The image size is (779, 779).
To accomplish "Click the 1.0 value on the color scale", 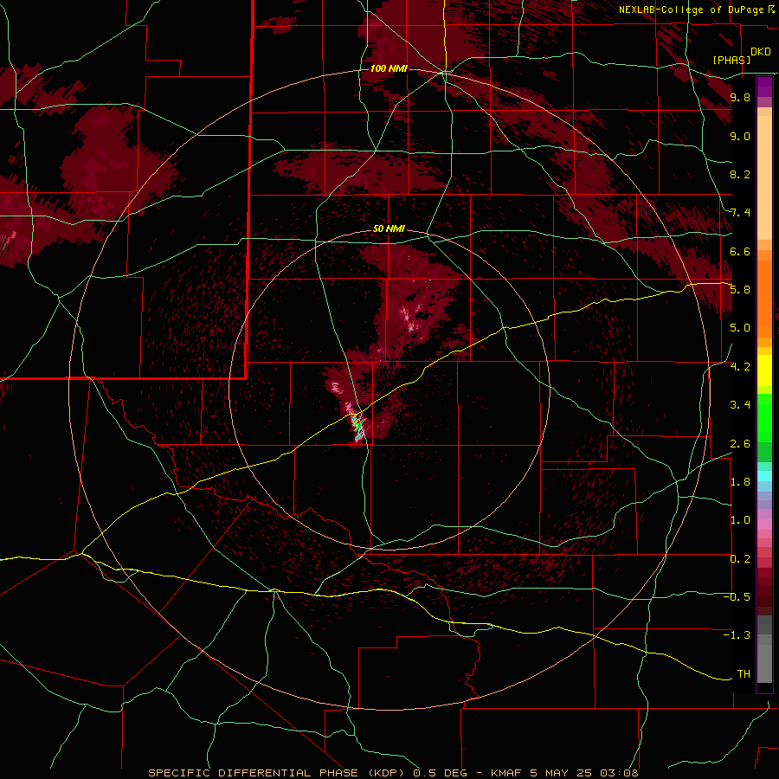I will 740,520.
